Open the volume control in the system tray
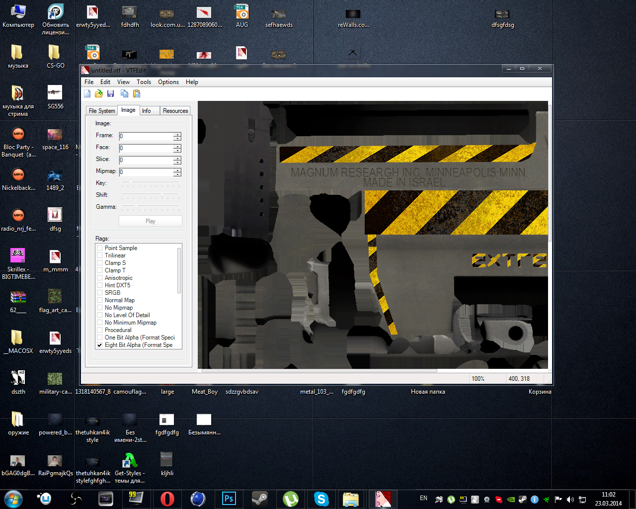The width and height of the screenshot is (636, 509). coord(570,499)
